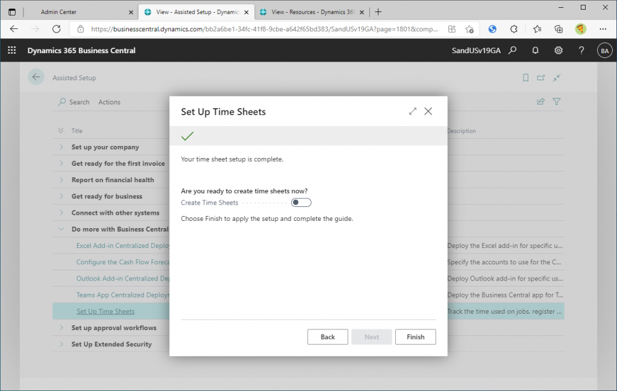Open the browser profile avatar
This screenshot has width=617, height=391.
pos(580,29)
